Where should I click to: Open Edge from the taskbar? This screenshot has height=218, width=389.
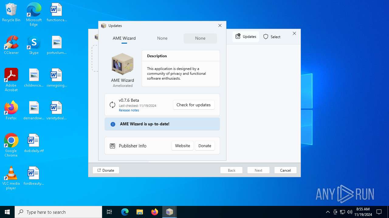[x=125, y=212]
